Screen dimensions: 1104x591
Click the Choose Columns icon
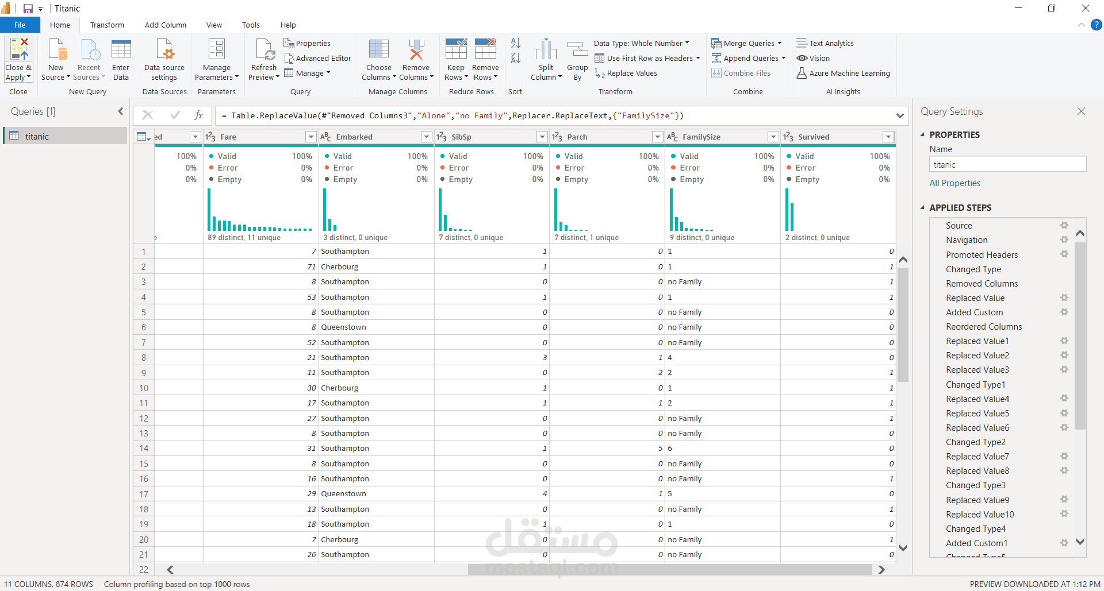coord(379,49)
